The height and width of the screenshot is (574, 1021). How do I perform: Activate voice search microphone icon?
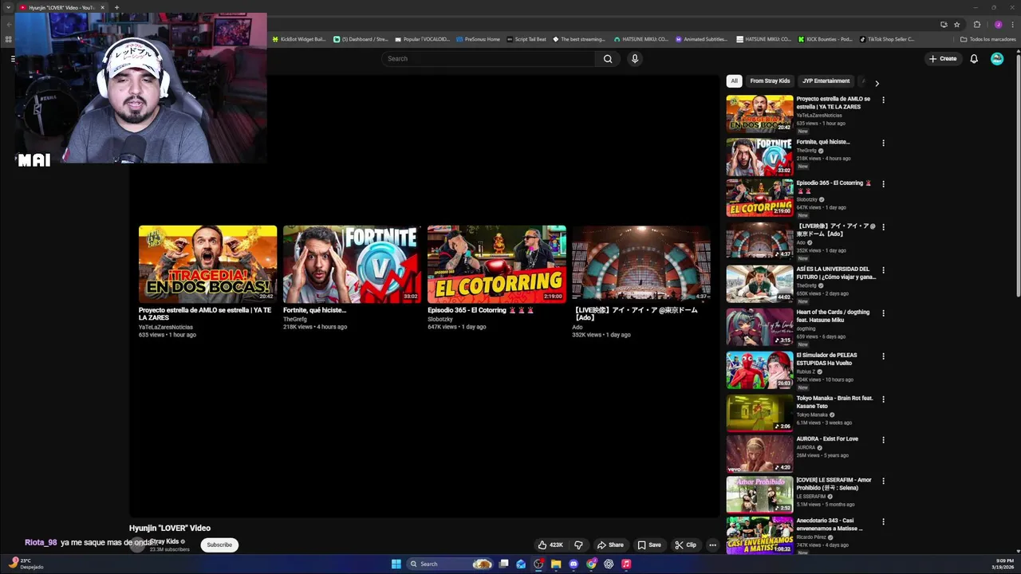click(635, 58)
